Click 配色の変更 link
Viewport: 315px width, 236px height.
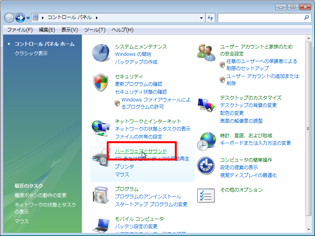232,113
